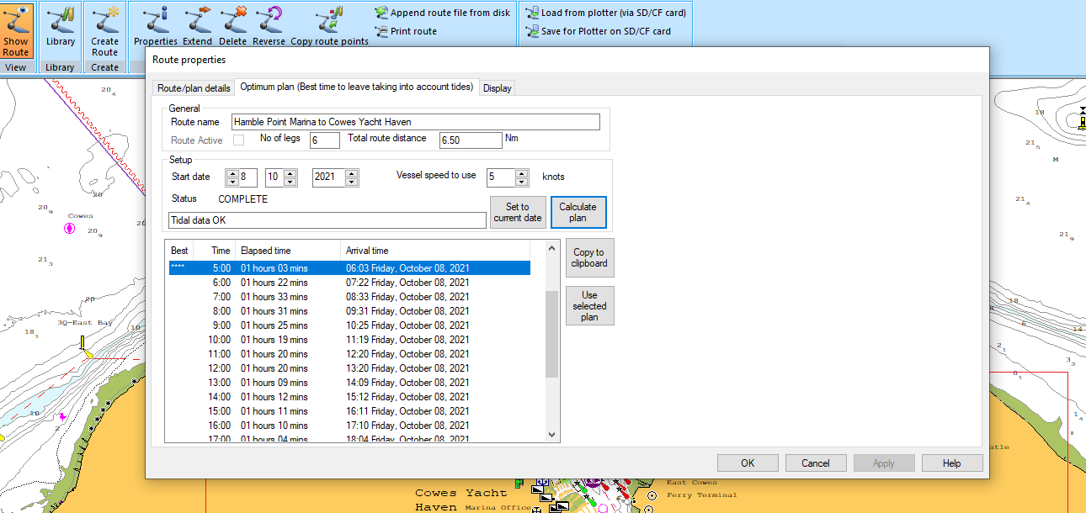Increase vessel speed with up arrow
1086x513 pixels.
tap(521, 173)
